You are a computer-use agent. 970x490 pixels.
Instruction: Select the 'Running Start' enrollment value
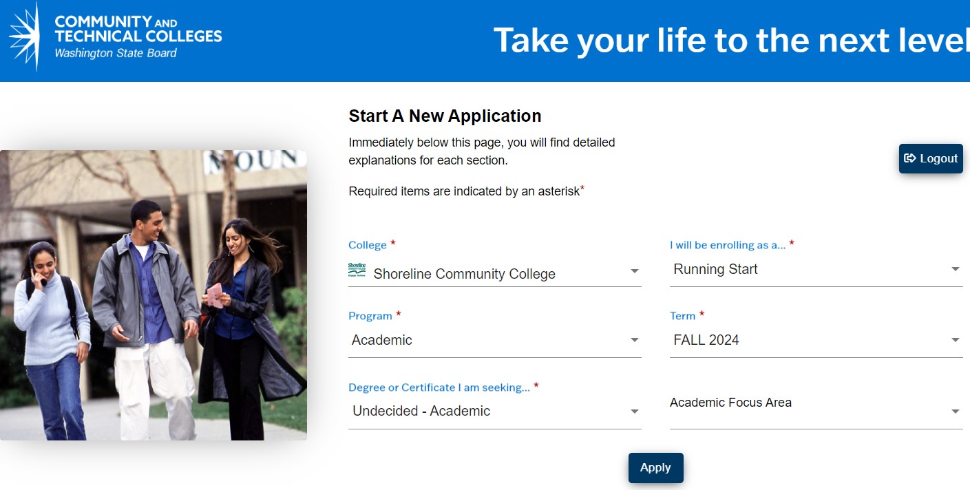tap(715, 269)
